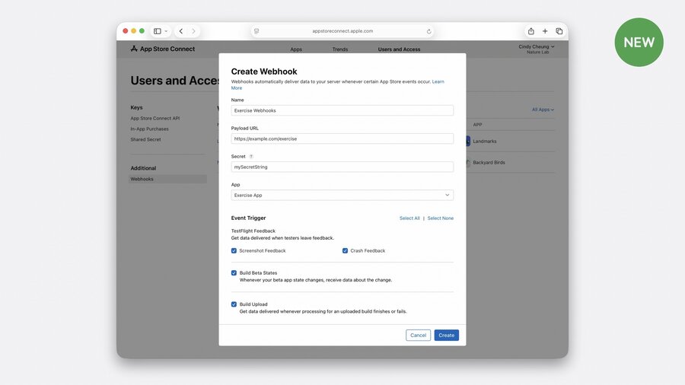
Task: Cancel the Create Webhook dialog
Action: [418, 336]
